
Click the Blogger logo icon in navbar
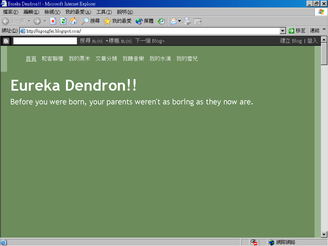point(6,41)
